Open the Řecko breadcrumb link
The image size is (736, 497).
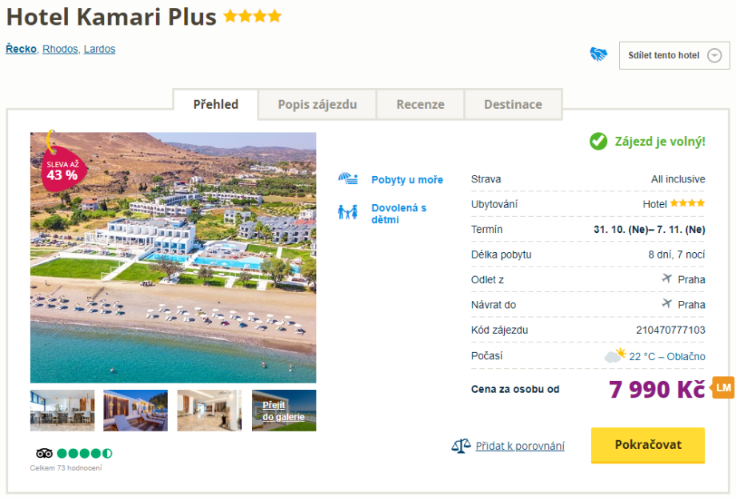[21, 49]
